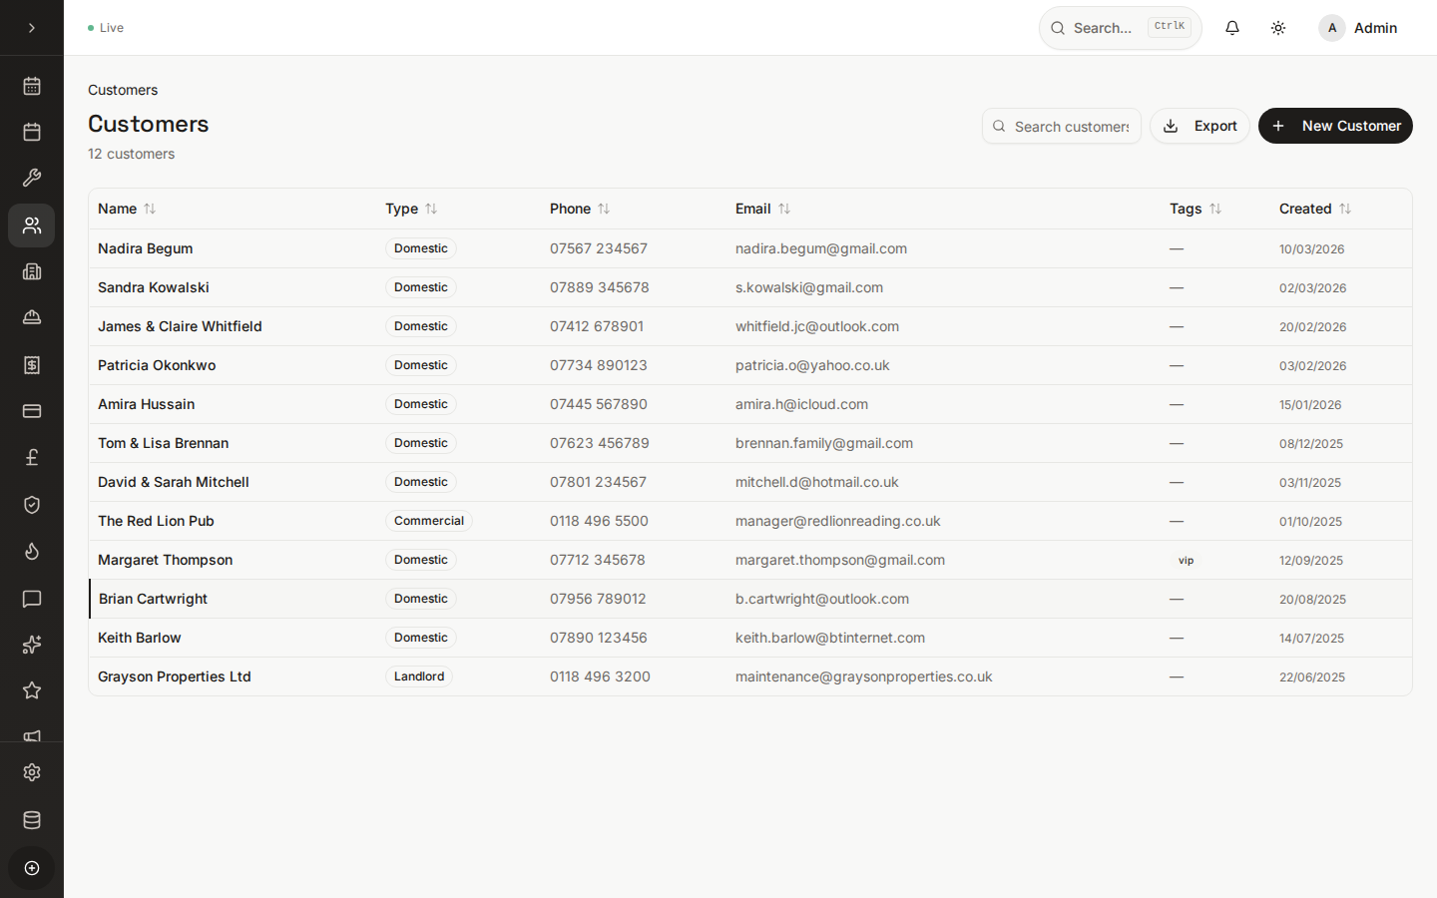Toggle light mode with the sun icon
This screenshot has height=898, width=1437.
tap(1277, 27)
